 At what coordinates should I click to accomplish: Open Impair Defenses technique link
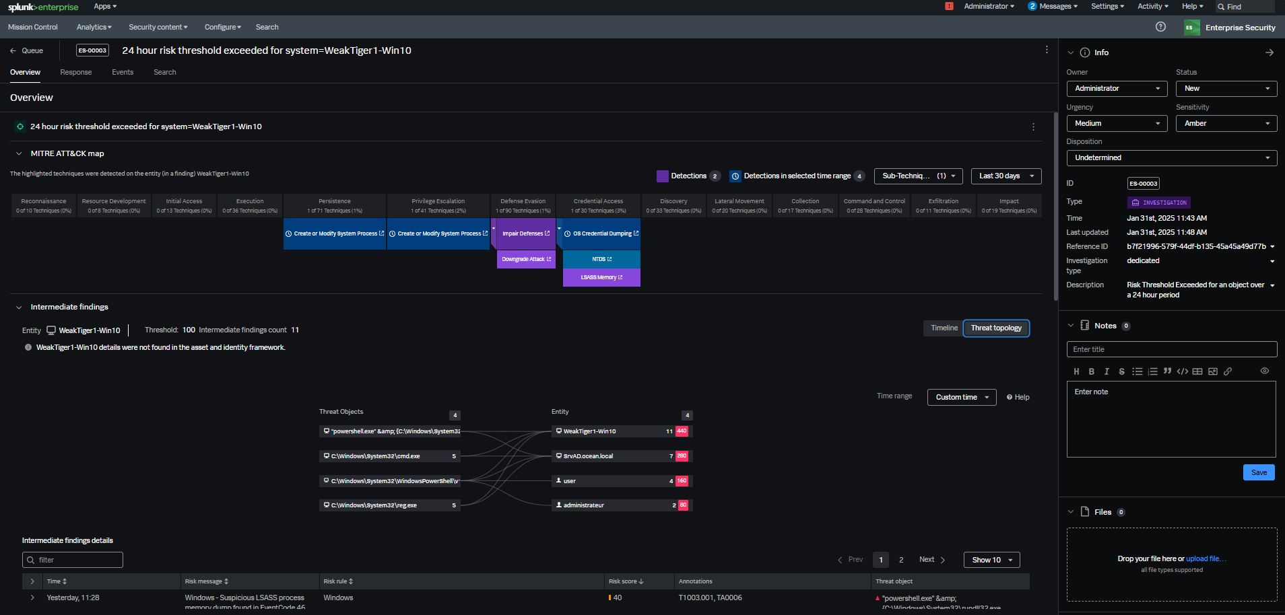click(x=526, y=233)
